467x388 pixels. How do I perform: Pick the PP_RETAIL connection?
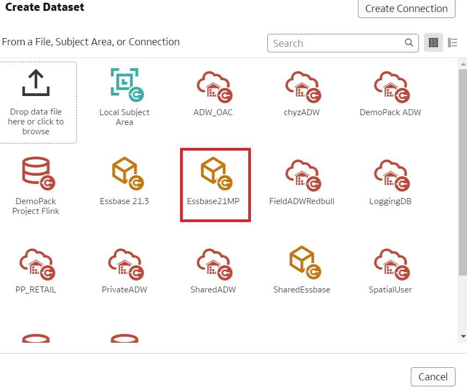36,271
